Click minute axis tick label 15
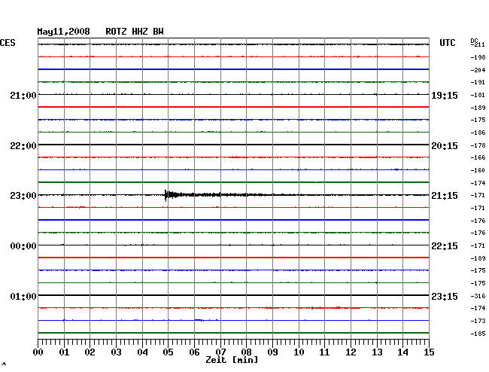Viewport: 489px width, 372px height. click(429, 352)
